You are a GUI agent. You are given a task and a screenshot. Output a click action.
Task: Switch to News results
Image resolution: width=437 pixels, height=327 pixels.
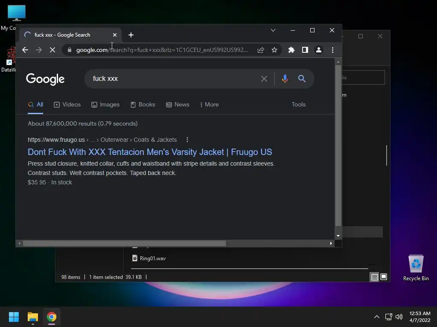tap(178, 105)
